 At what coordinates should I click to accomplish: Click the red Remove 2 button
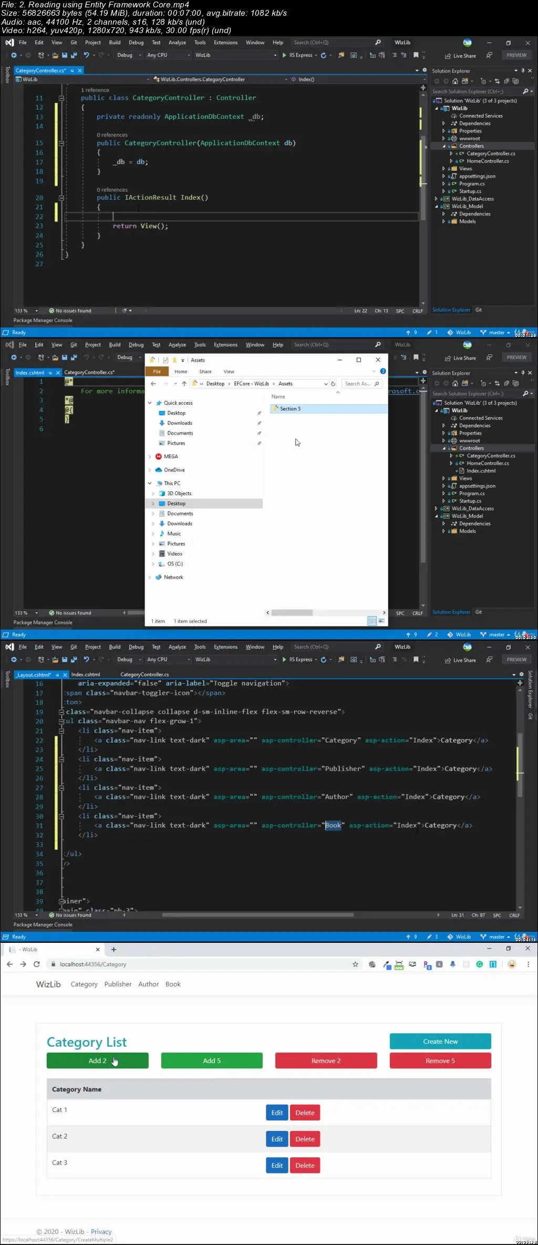[326, 1061]
